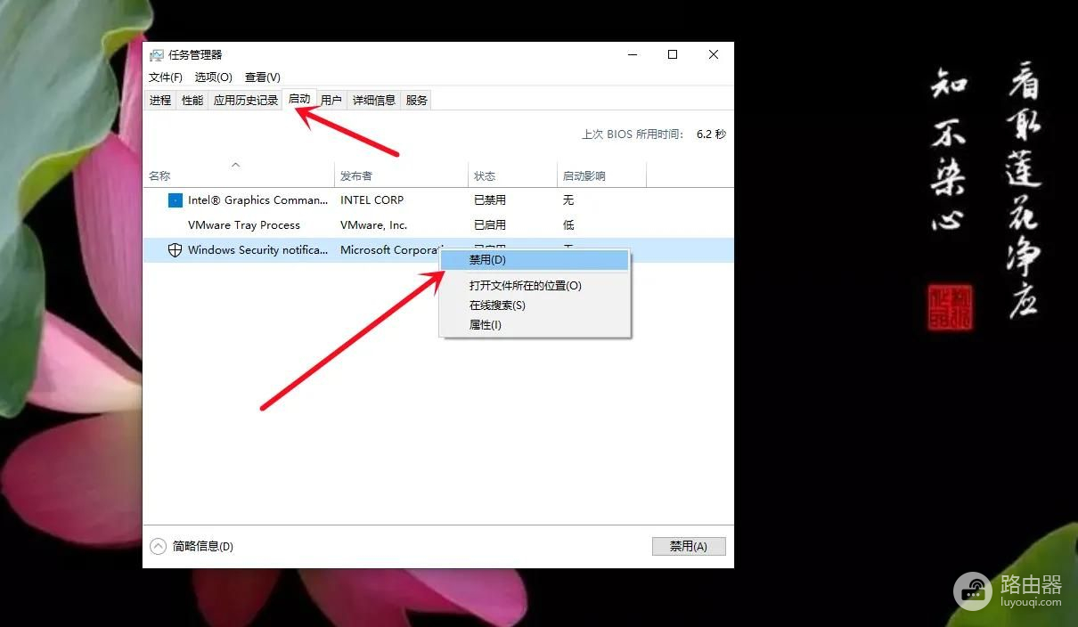Choose 属性(I) in the context menu
This screenshot has width=1078, height=627.
[535, 325]
